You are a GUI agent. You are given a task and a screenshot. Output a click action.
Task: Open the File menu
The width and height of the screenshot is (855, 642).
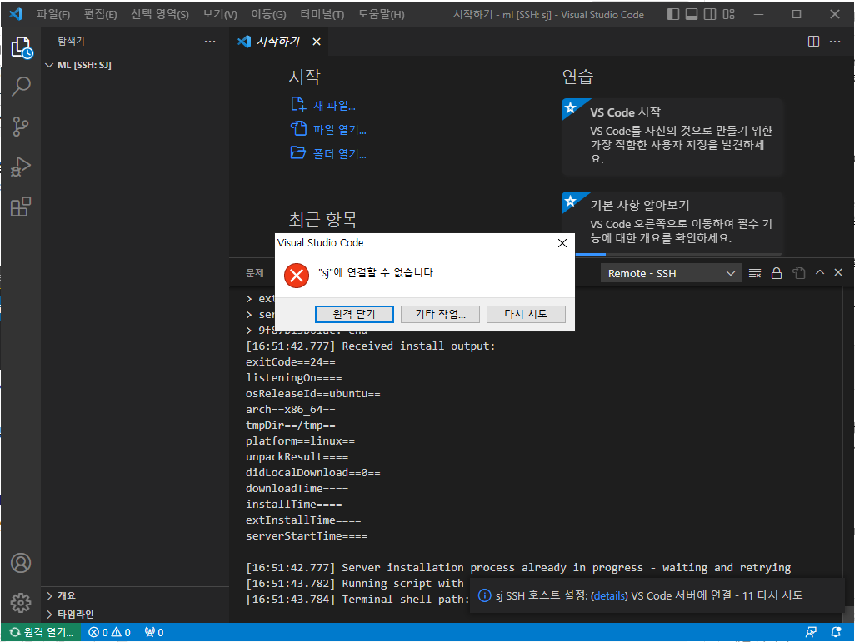[52, 14]
